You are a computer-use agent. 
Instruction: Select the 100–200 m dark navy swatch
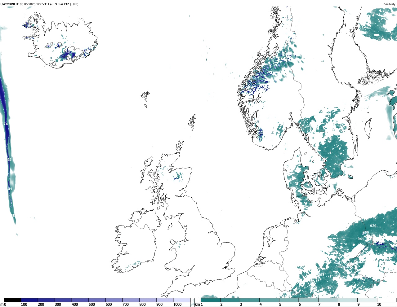(29, 300)
